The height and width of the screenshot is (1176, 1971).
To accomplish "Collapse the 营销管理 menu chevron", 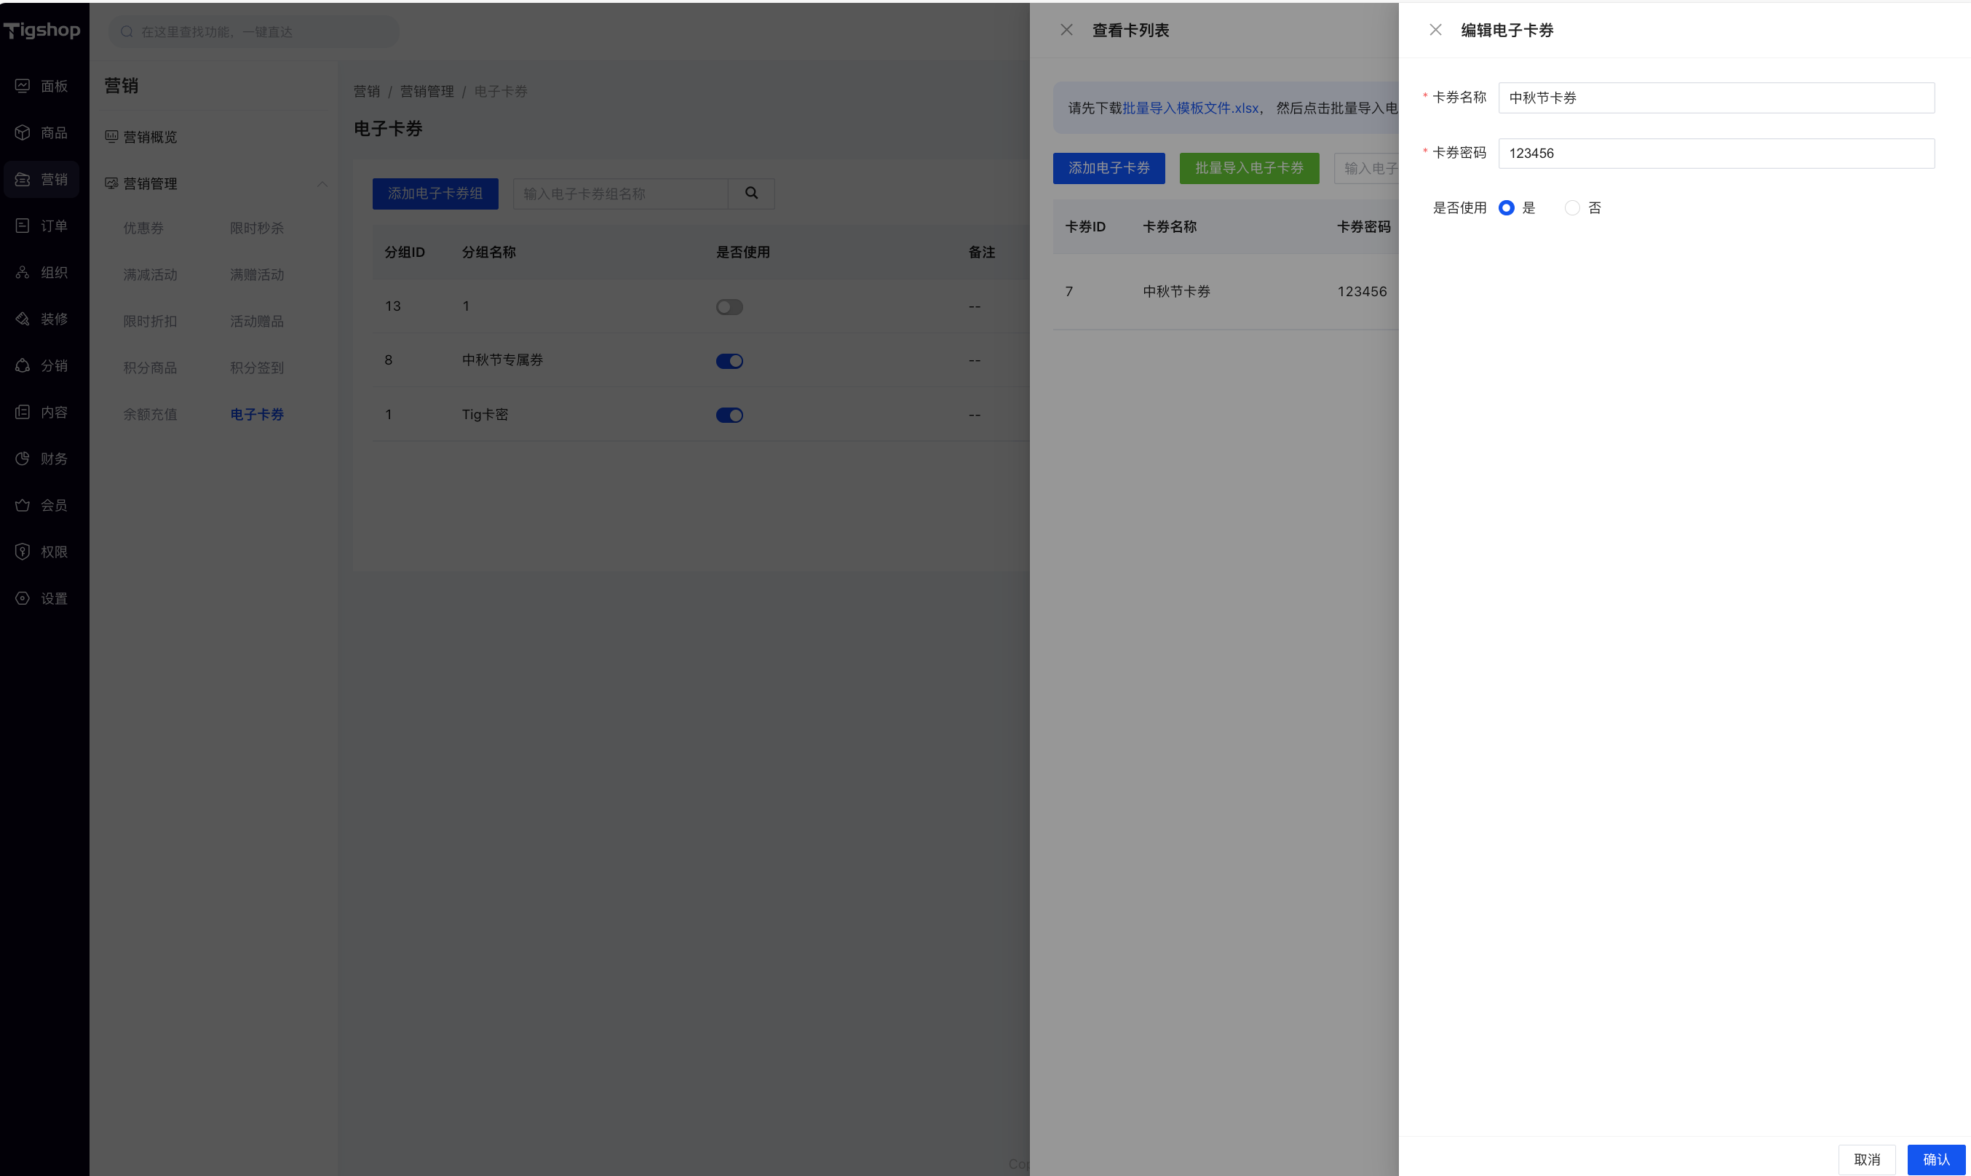I will [322, 184].
